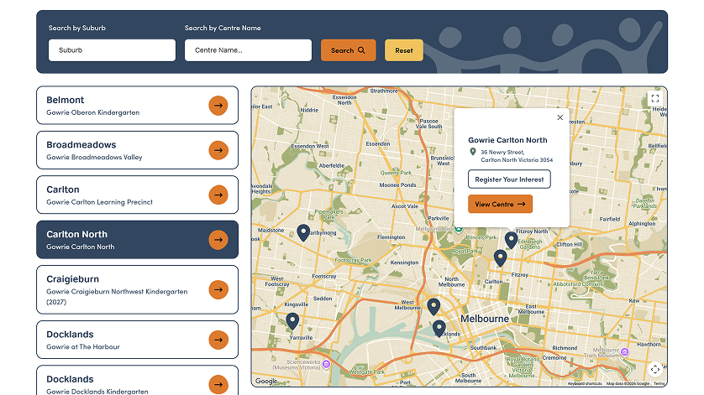Click the Reset button
Image resolution: width=704 pixels, height=395 pixels.
click(403, 50)
